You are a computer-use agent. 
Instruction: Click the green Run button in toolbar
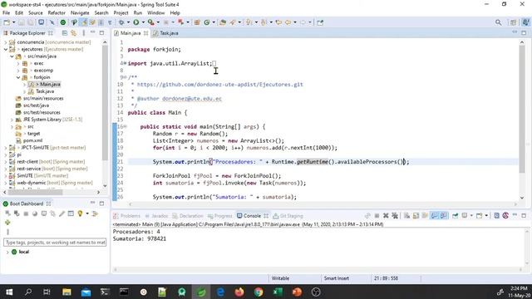click(x=136, y=22)
